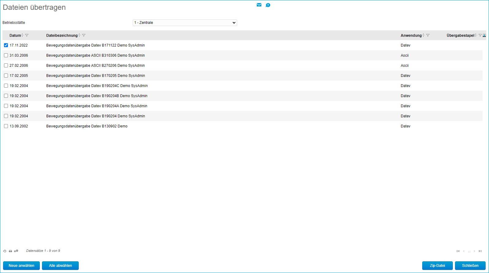The image size is (489, 273).
Task: Open filter for the Dateibezeichnung column
Action: tap(84, 35)
